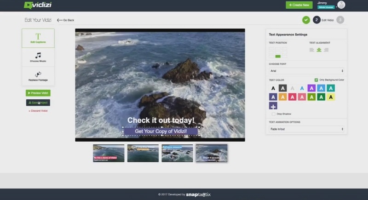Set text position to top-right cell

point(284,49)
